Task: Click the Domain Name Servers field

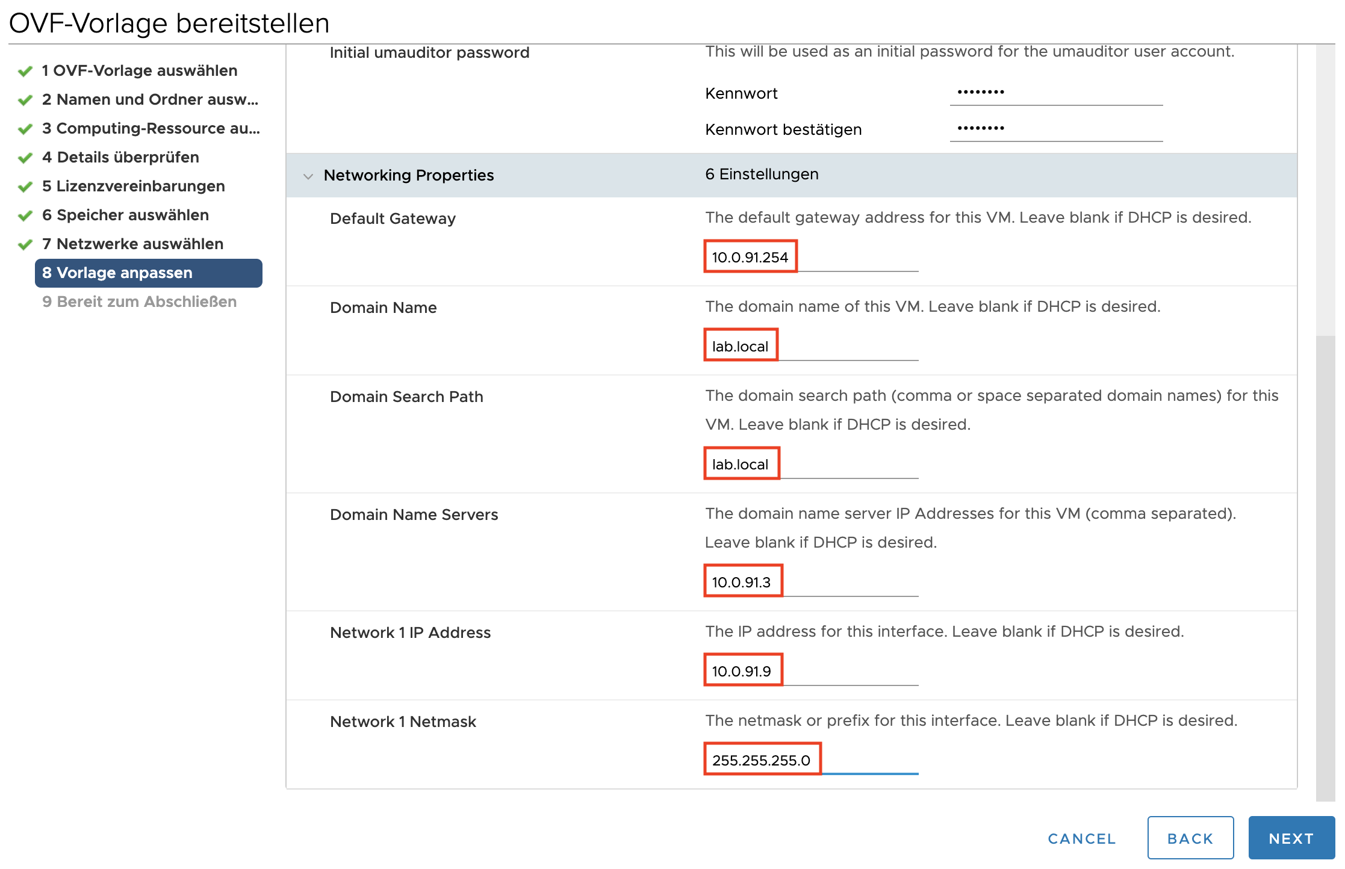Action: click(812, 582)
